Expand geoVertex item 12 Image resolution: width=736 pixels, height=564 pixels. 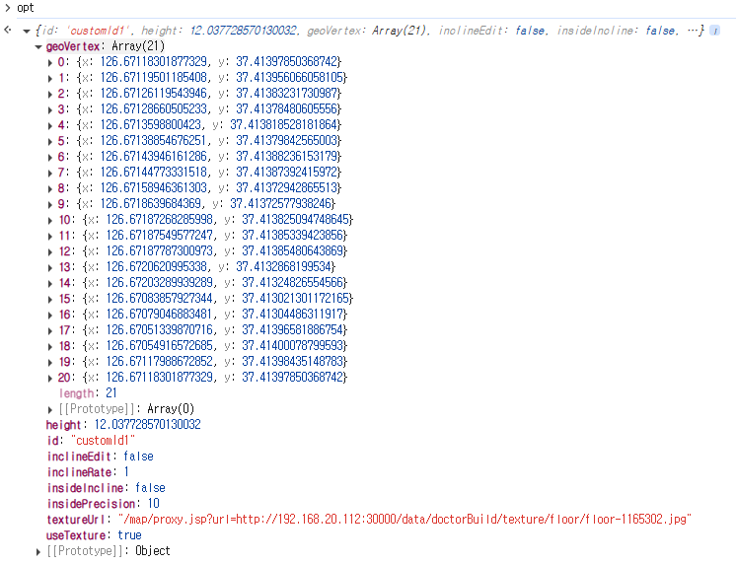(50, 252)
